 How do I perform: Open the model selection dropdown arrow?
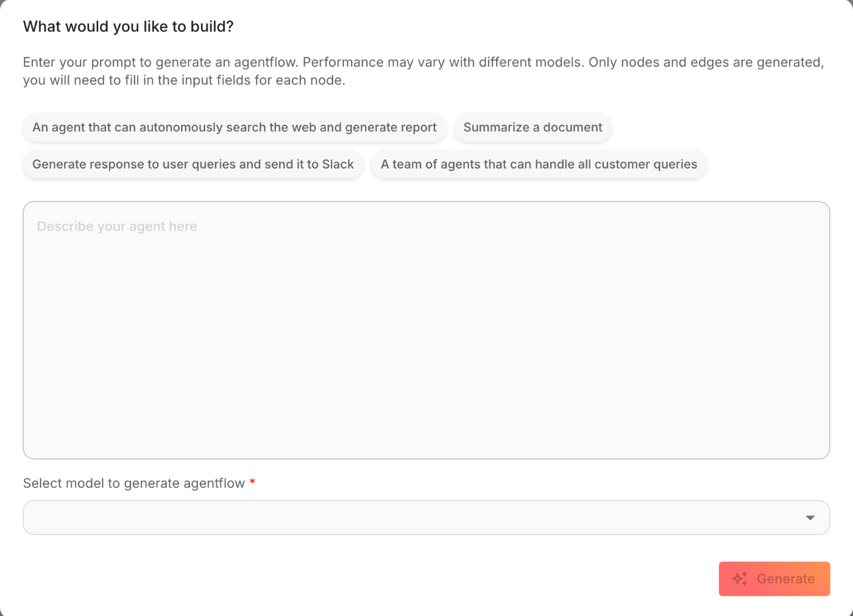click(810, 518)
